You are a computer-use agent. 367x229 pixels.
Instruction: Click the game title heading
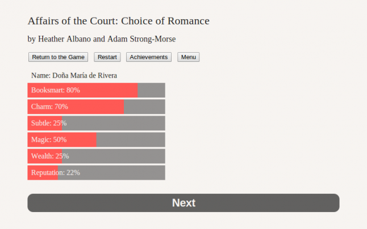coord(119,21)
